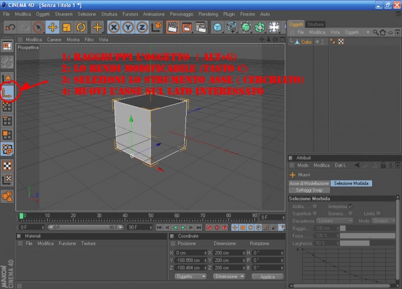402x289 pixels.
Task: Adjust the Larghezza slider bar
Action: pyautogui.click(x=368, y=243)
